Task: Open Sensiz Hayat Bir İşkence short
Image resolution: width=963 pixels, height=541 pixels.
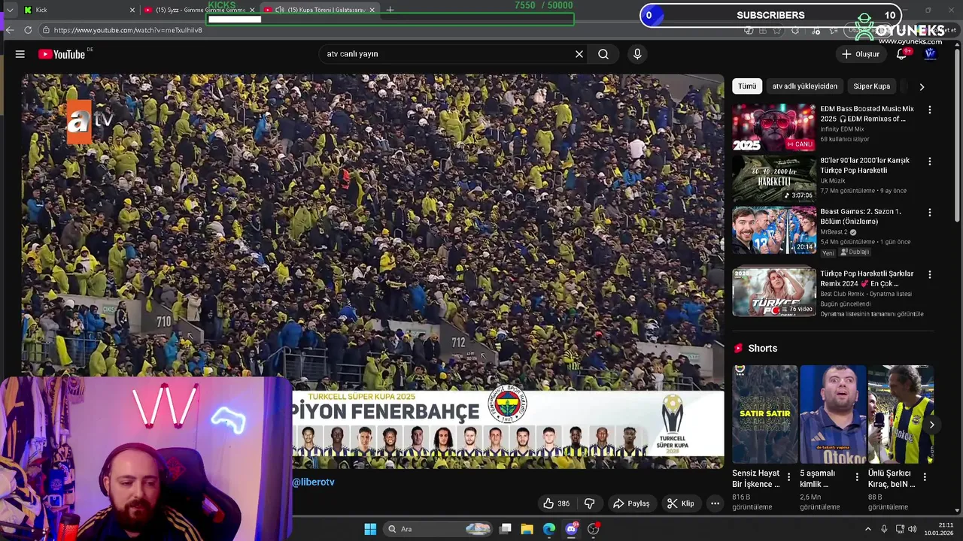Action: tap(765, 415)
